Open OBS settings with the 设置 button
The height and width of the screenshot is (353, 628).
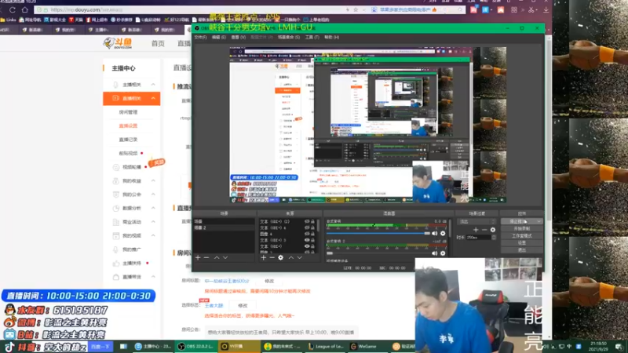pos(521,243)
